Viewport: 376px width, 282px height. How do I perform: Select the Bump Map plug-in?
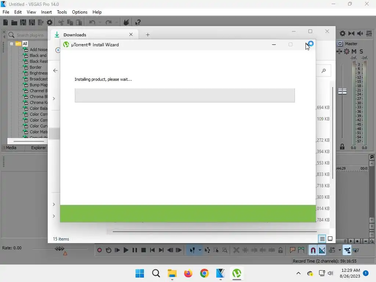tap(38, 85)
